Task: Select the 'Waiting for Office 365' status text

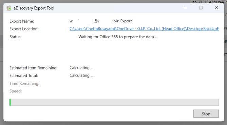Action: (118, 37)
